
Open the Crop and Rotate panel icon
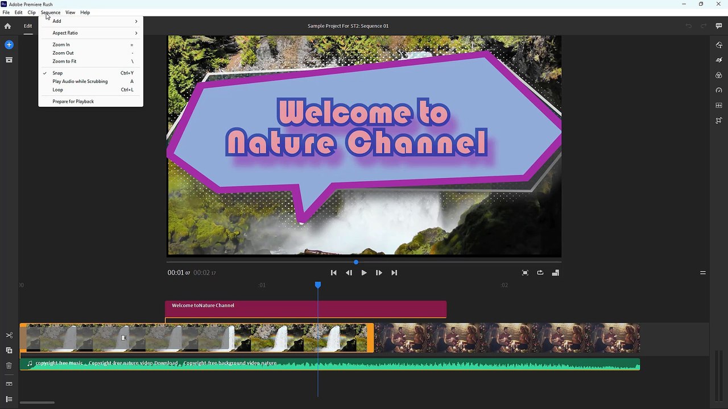pyautogui.click(x=719, y=120)
